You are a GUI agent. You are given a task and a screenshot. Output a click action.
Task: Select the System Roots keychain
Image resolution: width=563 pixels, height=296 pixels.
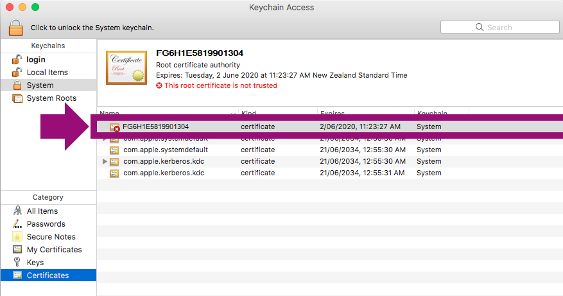point(49,98)
